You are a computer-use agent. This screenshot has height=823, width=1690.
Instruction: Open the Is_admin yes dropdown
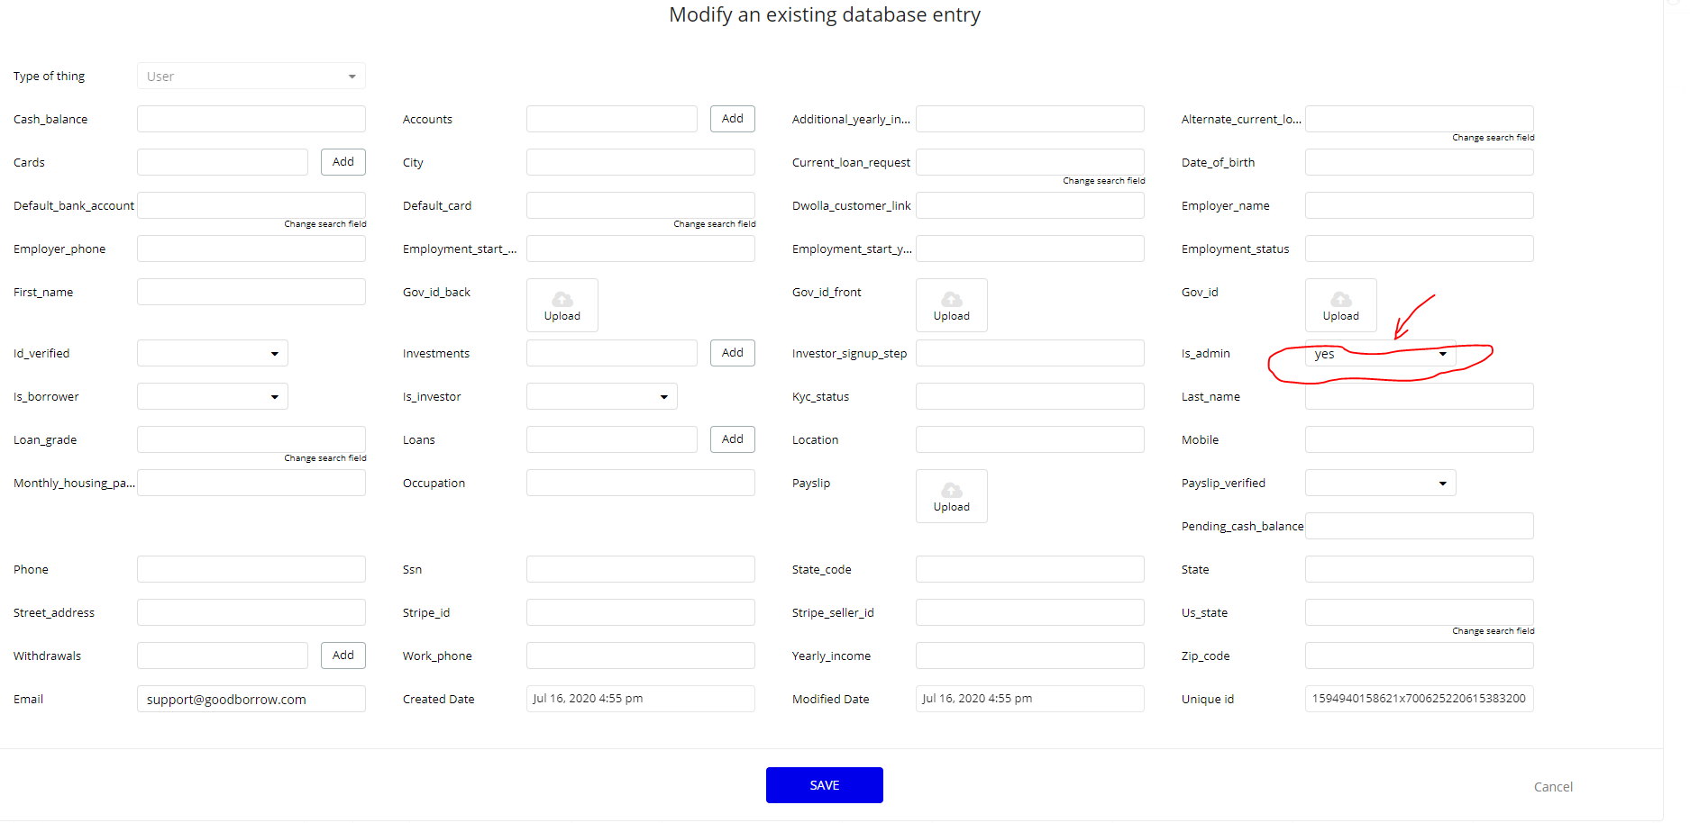pos(1380,354)
